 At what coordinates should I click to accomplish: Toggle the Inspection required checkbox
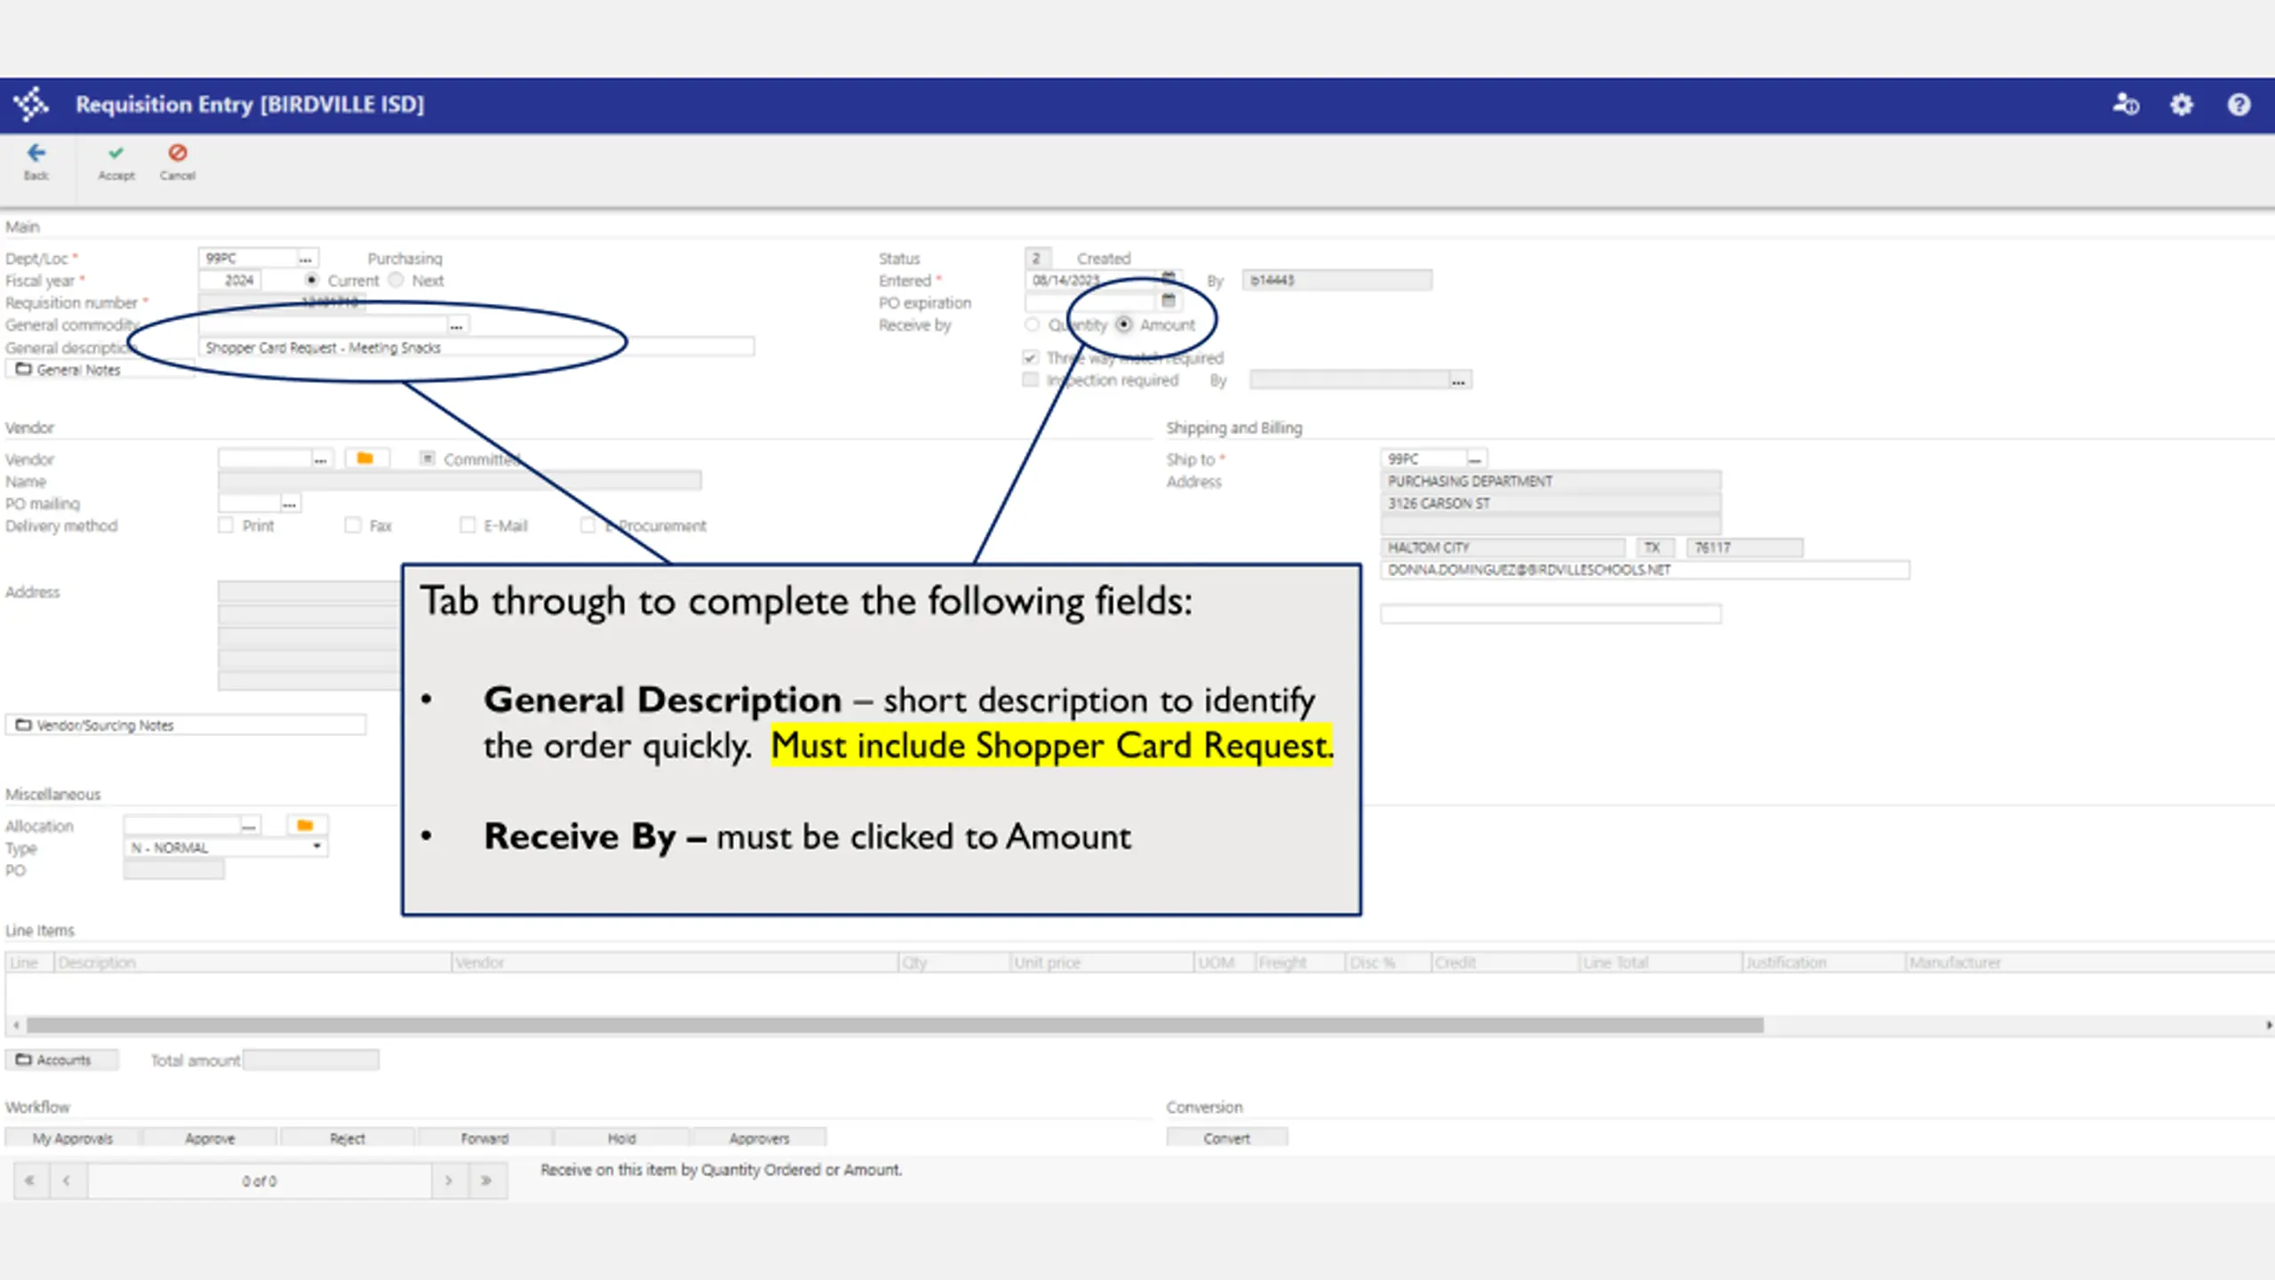click(1031, 380)
